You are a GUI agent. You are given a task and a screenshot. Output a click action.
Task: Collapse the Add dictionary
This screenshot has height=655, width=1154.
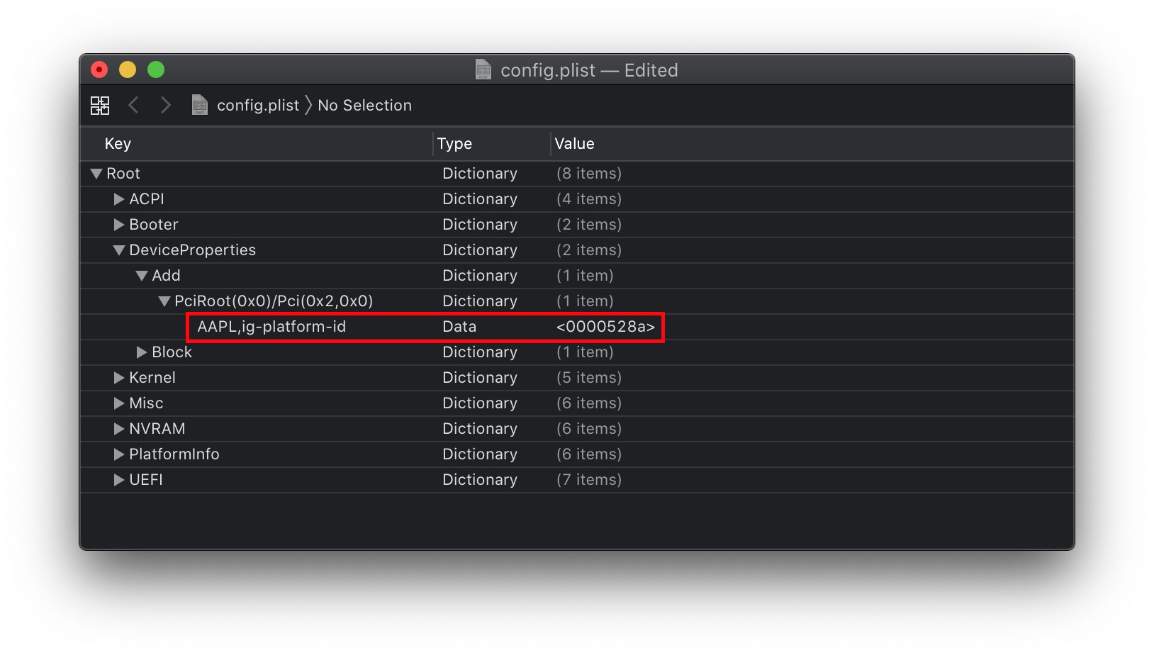(140, 275)
